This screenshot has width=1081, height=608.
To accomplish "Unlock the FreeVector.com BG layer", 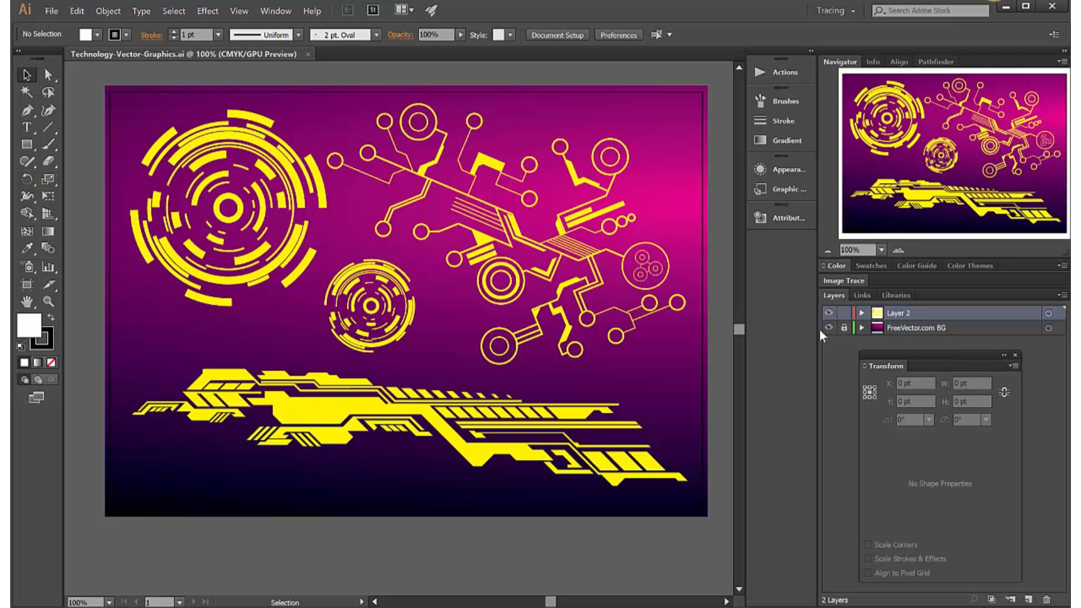I will click(843, 327).
